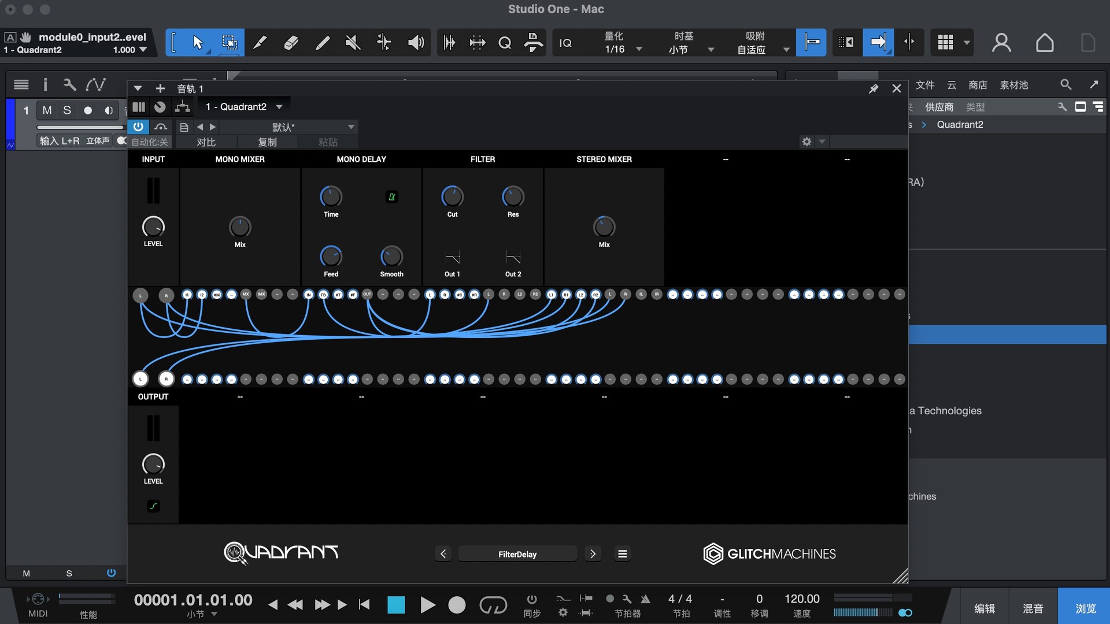Open the 商店 tab in browser

point(978,85)
